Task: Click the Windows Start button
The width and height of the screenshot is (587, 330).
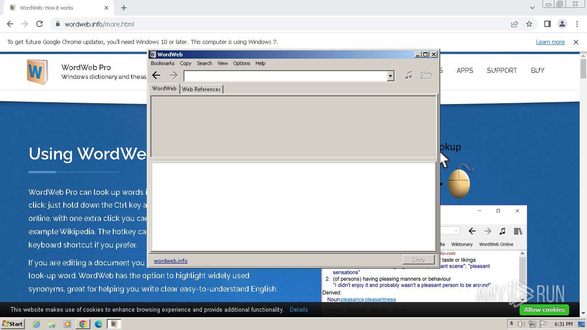Action: coord(12,324)
